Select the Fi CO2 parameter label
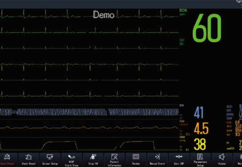The image size is (242, 167). [x=228, y=143]
